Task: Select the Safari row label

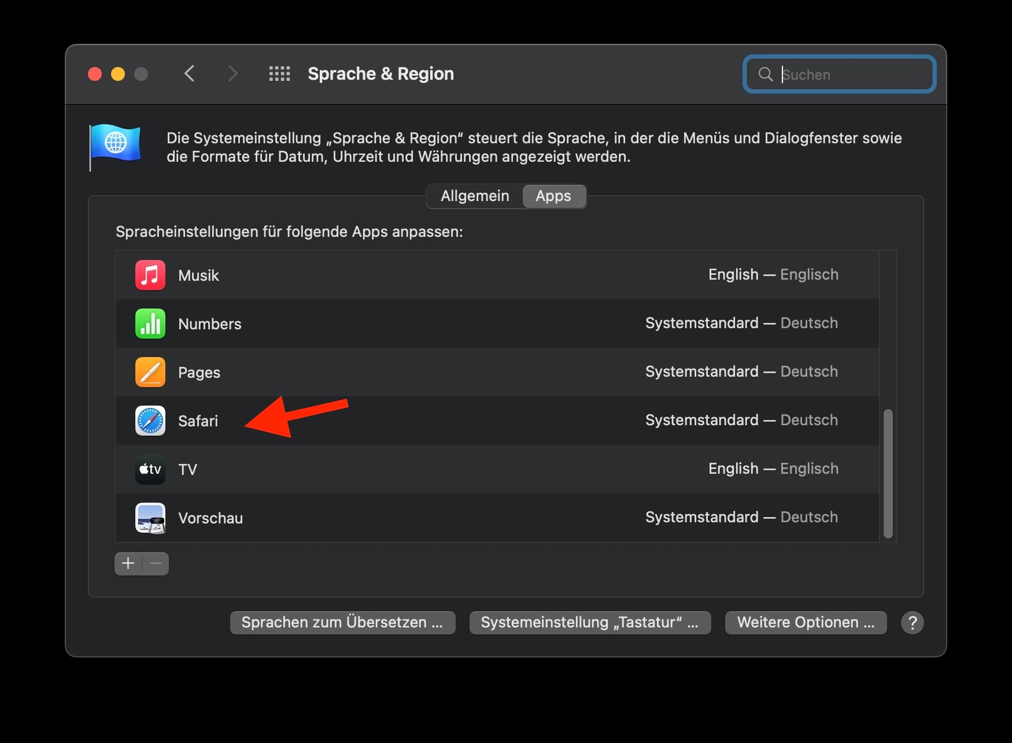Action: pos(198,421)
